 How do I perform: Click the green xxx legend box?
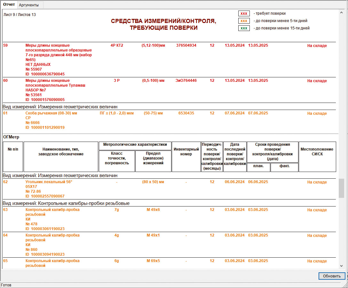pyautogui.click(x=244, y=28)
